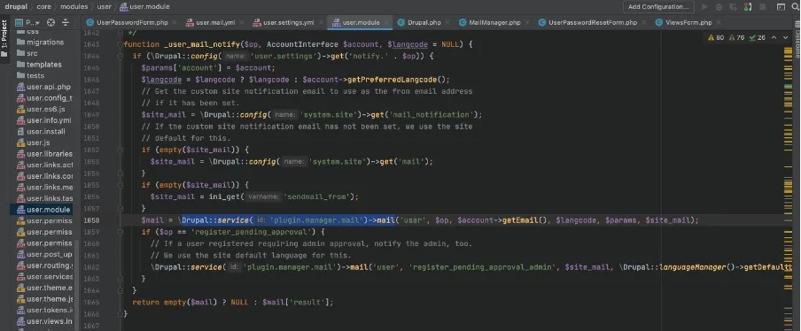801x331 pixels.
Task: Fold if block at line 1055
Action: pyautogui.click(x=121, y=185)
